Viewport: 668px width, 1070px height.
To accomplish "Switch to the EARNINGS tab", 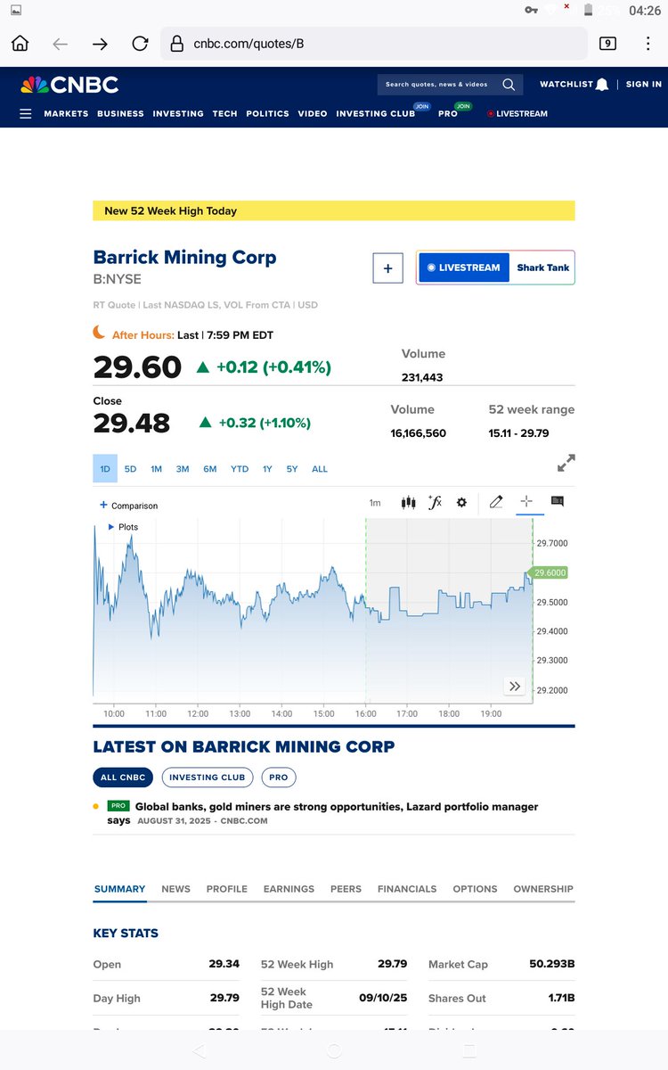I will [289, 889].
